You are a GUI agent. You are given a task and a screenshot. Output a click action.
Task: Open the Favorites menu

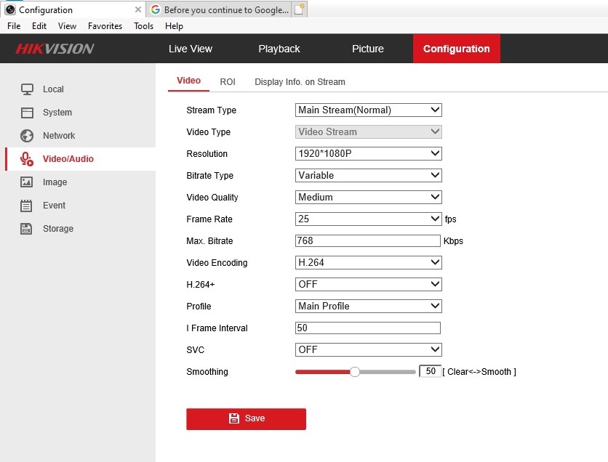(105, 26)
